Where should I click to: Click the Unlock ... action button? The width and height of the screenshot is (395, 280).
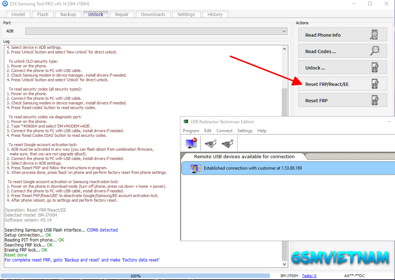342,67
